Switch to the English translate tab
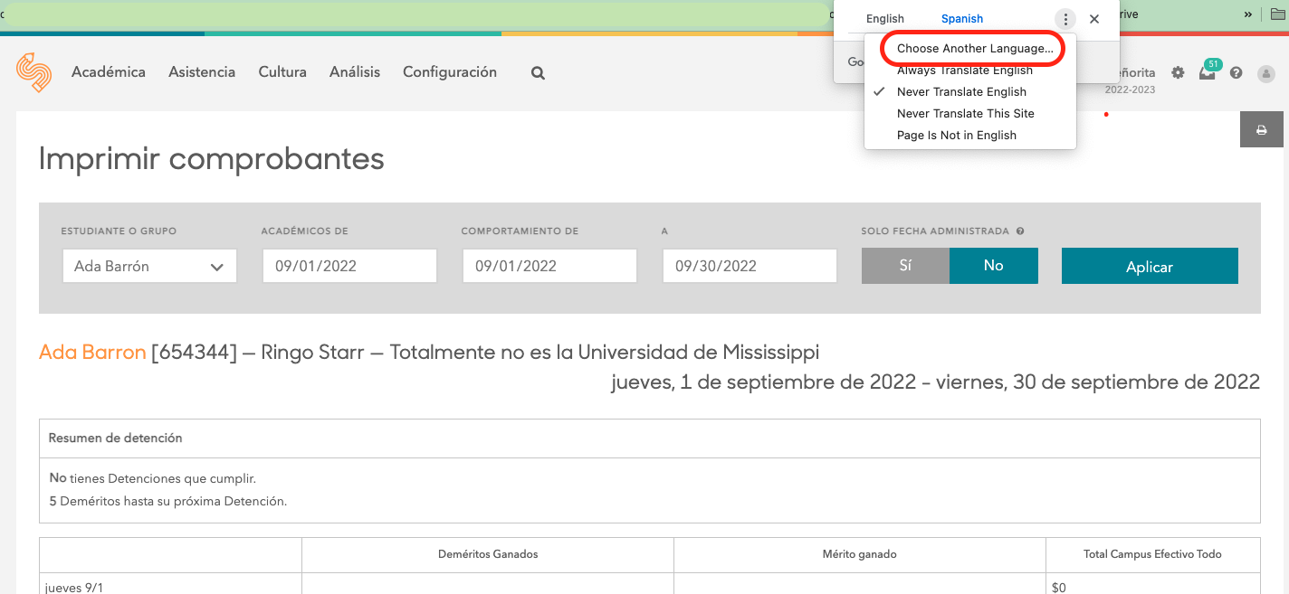The height and width of the screenshot is (594, 1289). click(884, 19)
